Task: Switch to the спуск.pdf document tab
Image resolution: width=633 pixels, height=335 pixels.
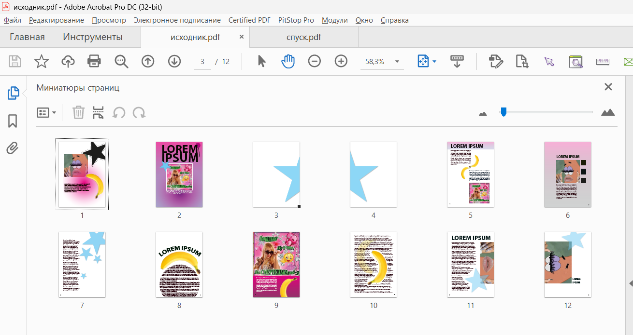Action: pyautogui.click(x=304, y=37)
